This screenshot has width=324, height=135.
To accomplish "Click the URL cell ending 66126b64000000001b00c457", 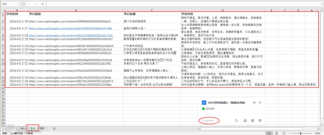I will [x=76, y=39].
